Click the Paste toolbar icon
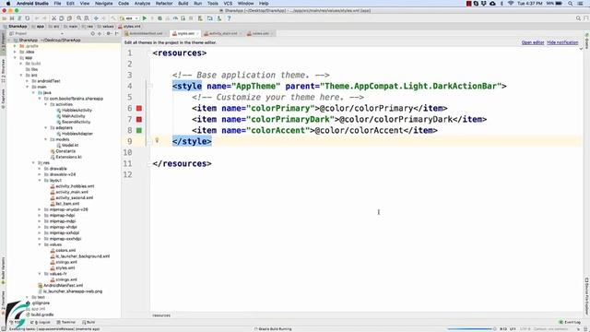Image resolution: width=590 pixels, height=332 pixels. tap(69, 18)
